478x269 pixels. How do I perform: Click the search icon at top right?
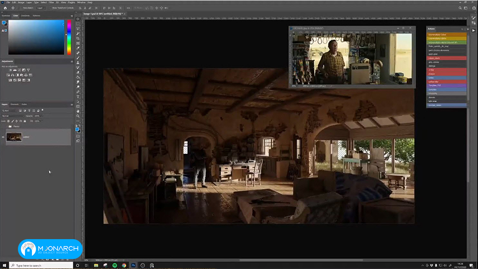tap(460, 8)
